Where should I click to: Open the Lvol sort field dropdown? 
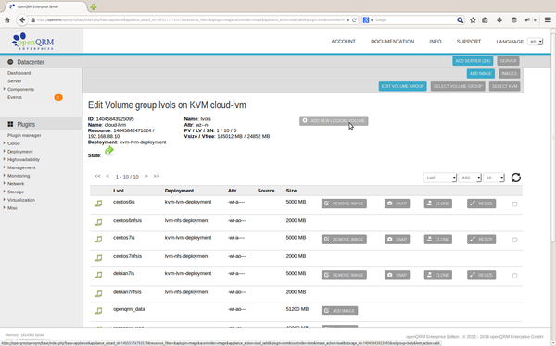point(439,178)
